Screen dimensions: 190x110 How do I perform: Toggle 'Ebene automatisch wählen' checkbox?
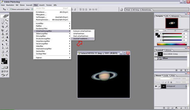point(11,9)
